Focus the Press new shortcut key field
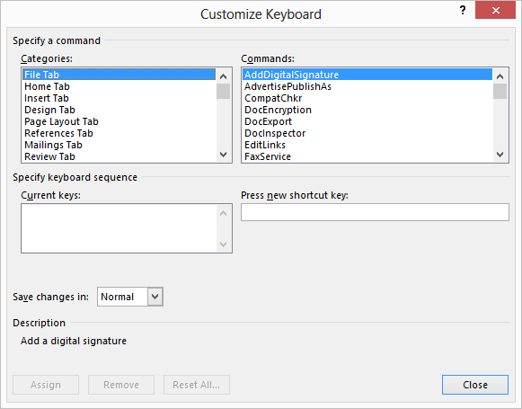Screen dimensions: 522x409 point(375,212)
